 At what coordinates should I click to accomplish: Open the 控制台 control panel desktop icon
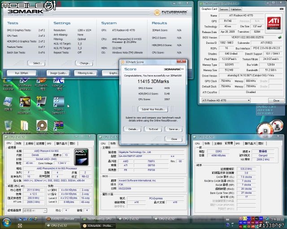coord(8,104)
